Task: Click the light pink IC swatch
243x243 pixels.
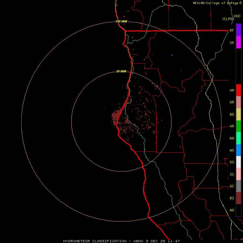Action: point(238,174)
